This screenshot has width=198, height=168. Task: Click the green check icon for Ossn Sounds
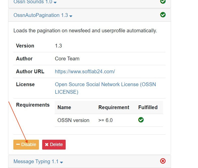point(163,2)
